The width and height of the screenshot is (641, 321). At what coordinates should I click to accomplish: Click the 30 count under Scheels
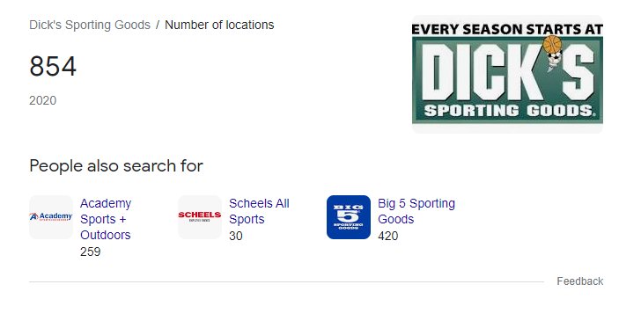pos(235,236)
